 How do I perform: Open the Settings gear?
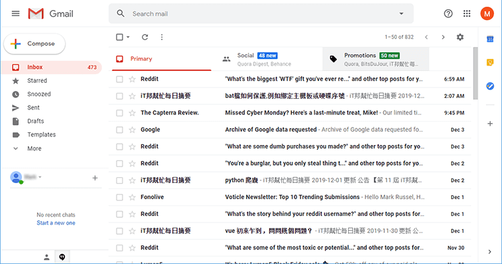(460, 37)
